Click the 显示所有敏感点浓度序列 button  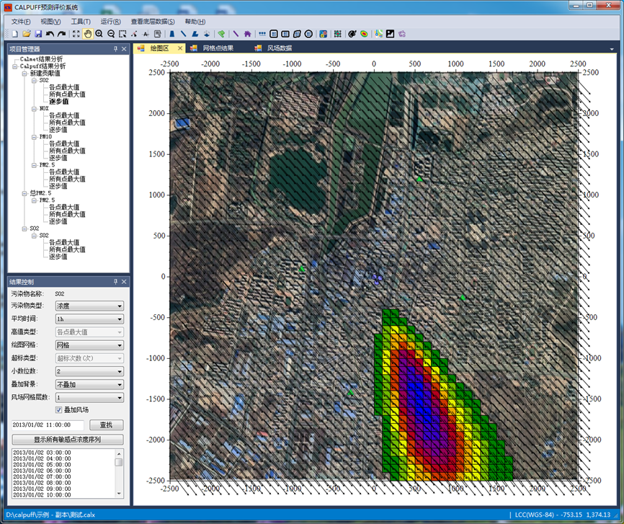pos(67,439)
